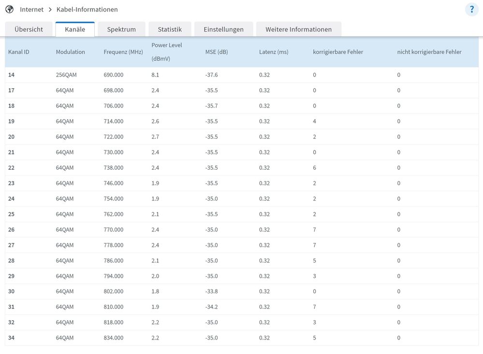Image resolution: width=483 pixels, height=354 pixels.
Task: Select channel ID 28 cell
Action: pos(12,260)
